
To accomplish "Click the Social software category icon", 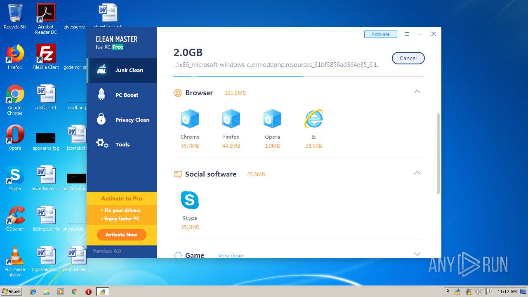I will [x=178, y=174].
